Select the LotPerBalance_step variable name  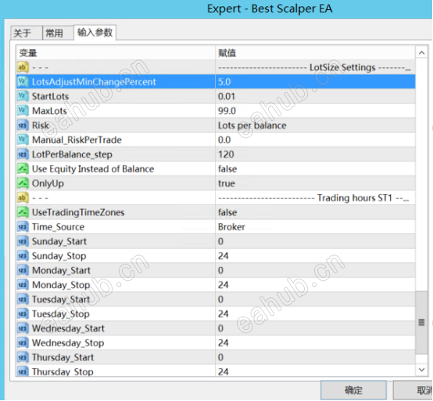tap(72, 154)
